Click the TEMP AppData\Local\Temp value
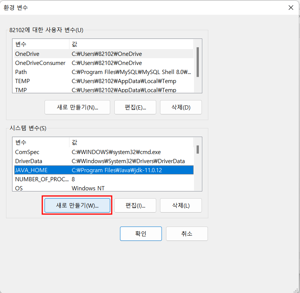Image resolution: width=300 pixels, height=293 pixels. pos(124,81)
